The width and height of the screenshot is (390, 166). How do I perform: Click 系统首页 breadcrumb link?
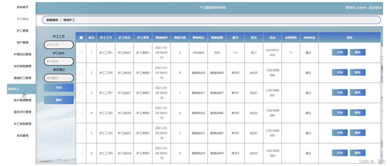[x=52, y=20]
